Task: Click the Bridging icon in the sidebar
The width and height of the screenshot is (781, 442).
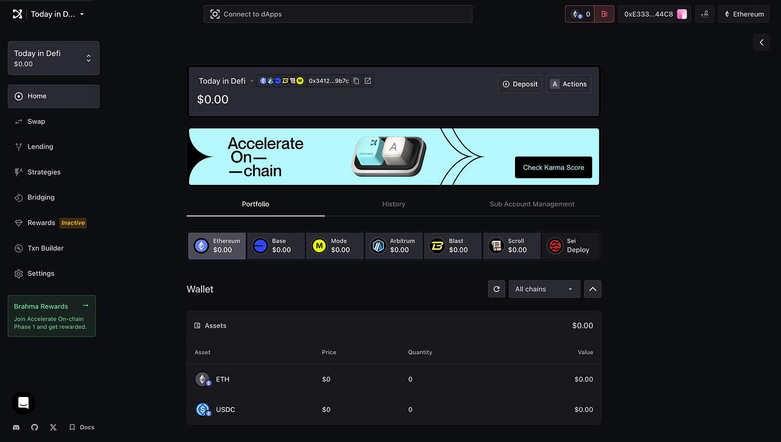Action: click(x=19, y=197)
